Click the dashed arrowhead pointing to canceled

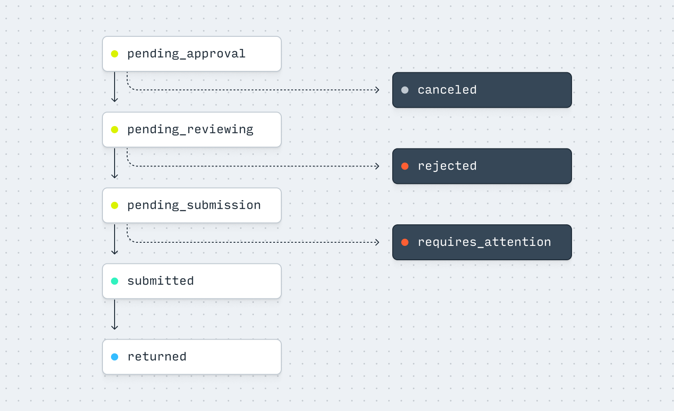[377, 90]
